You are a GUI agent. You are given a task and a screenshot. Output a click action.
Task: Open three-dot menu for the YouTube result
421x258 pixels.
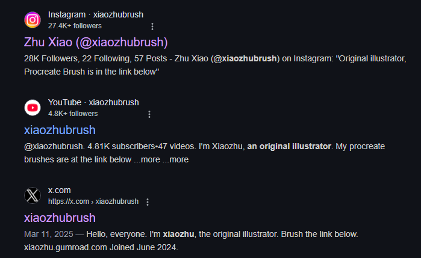click(x=149, y=114)
